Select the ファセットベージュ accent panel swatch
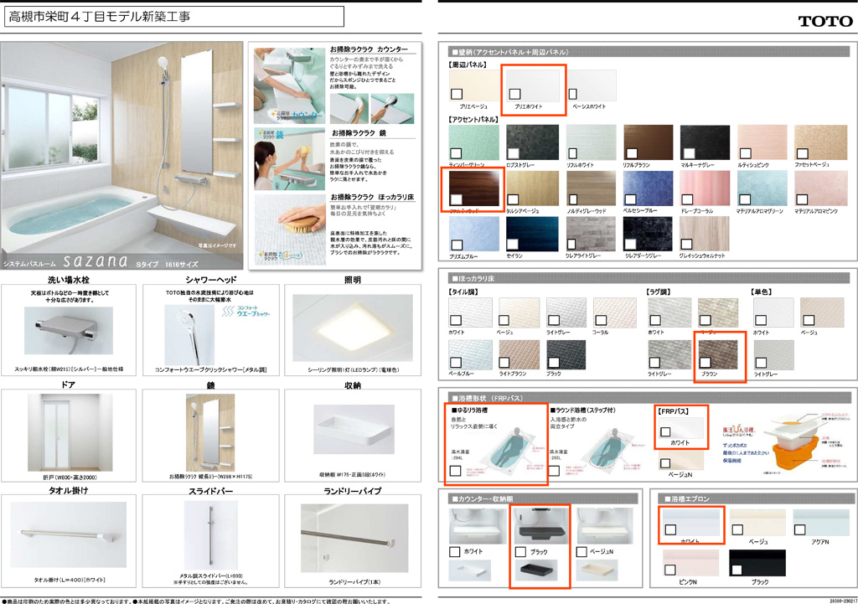The width and height of the screenshot is (858, 604). point(820,142)
